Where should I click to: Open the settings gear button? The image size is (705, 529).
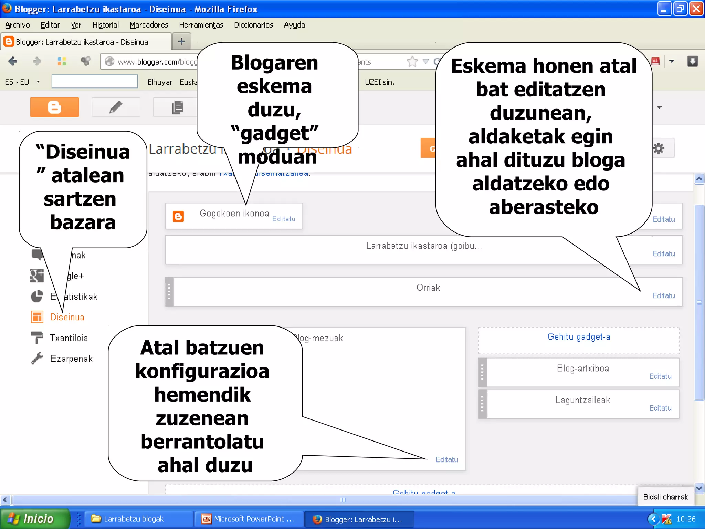tap(659, 148)
